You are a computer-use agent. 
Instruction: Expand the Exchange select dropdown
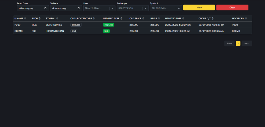click(x=145, y=8)
